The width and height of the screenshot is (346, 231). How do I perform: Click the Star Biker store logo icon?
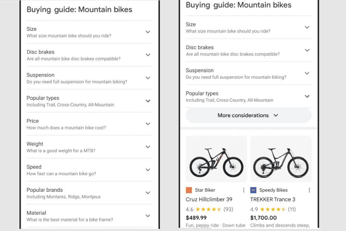pos(189,190)
